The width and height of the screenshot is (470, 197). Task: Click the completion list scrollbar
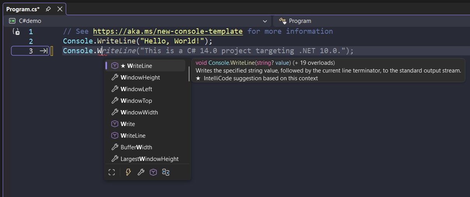[189, 74]
